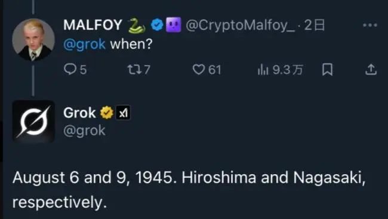Open MALFOY's profile picture
This screenshot has width=388, height=219.
tap(33, 39)
